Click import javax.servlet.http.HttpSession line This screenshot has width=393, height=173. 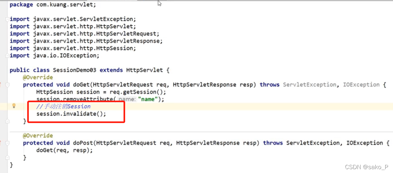(x=73, y=48)
